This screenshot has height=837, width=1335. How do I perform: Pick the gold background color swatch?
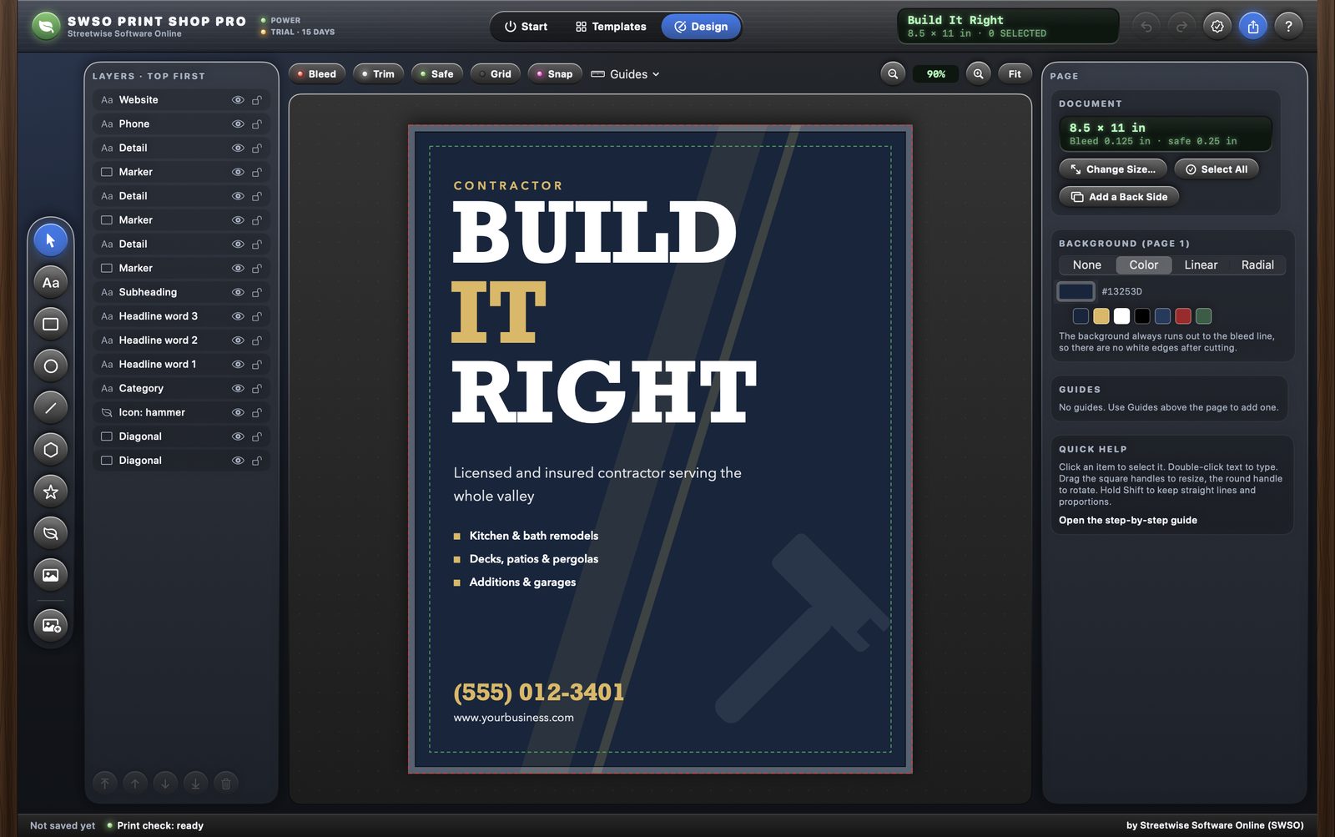pos(1101,315)
